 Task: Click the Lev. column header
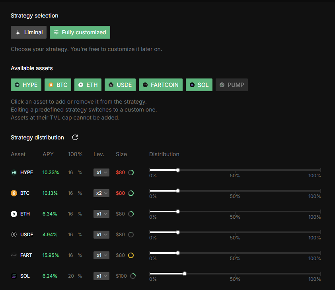99,154
